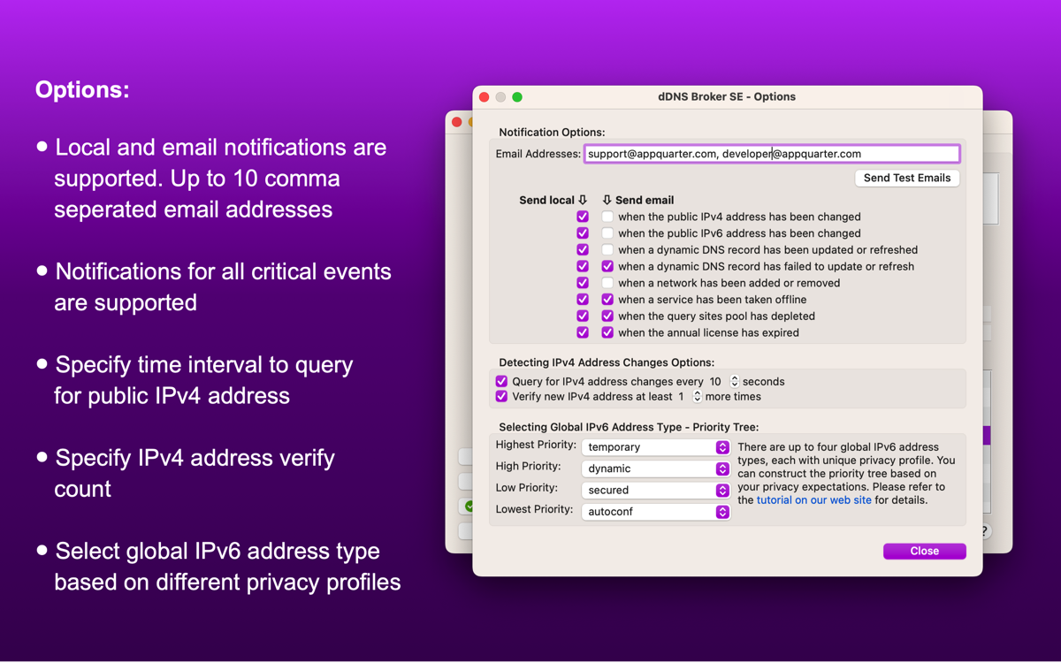The image size is (1061, 663).
Task: Close the Options dialog with Close button
Action: pos(924,551)
